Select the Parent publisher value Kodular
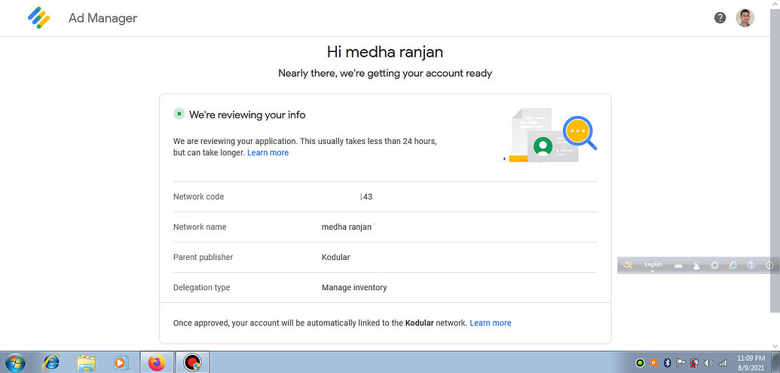The width and height of the screenshot is (780, 373). point(336,257)
